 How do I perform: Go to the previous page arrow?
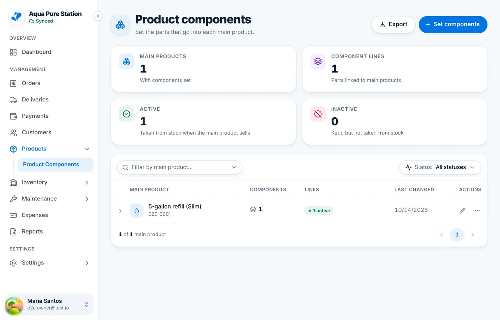point(441,235)
